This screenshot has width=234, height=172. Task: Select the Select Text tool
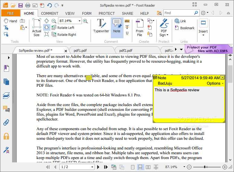6,28
